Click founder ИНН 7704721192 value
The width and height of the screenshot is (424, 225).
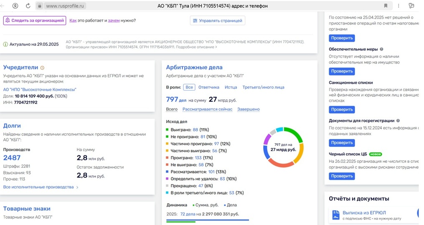tap(25, 103)
